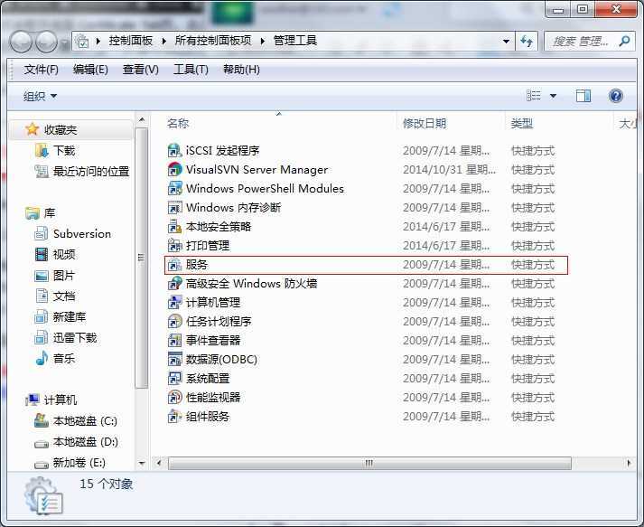Open the 文件(F) menu

[x=41, y=69]
